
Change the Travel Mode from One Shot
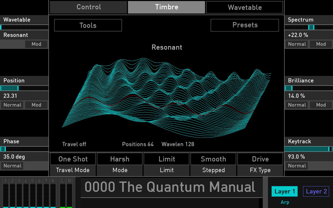coord(73,159)
